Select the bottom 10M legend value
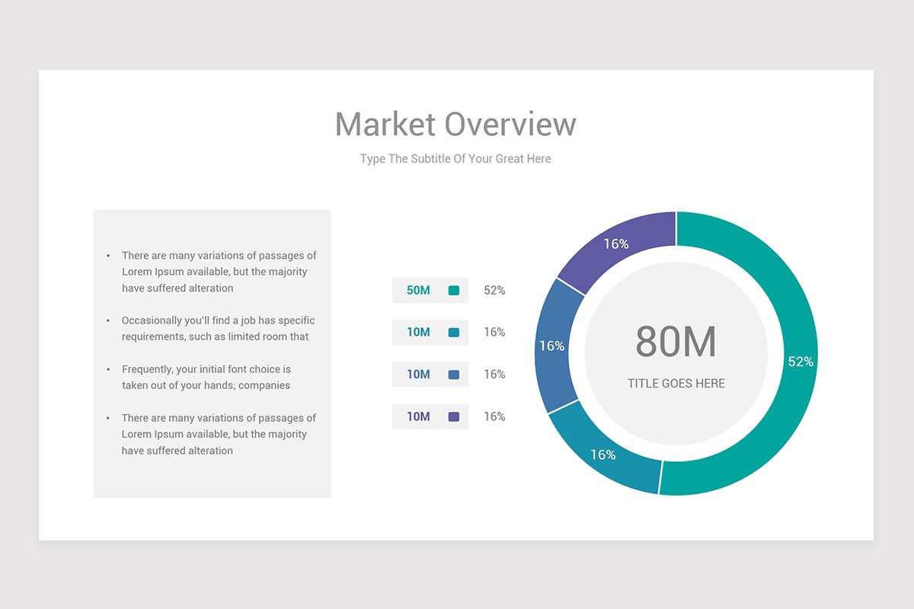This screenshot has height=609, width=914. pos(418,416)
